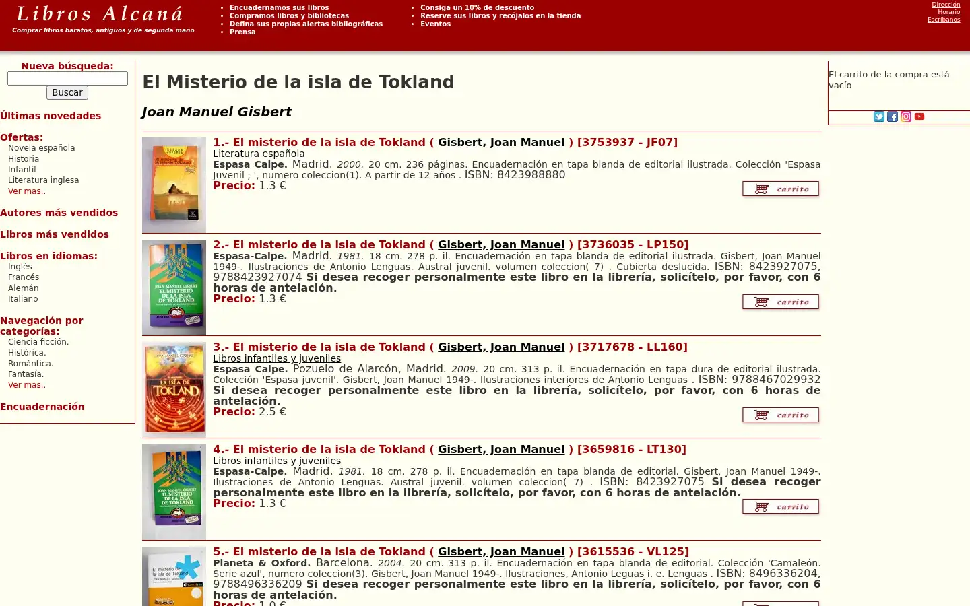Select Romántica category
Viewport: 970px width, 606px height.
[x=30, y=364]
